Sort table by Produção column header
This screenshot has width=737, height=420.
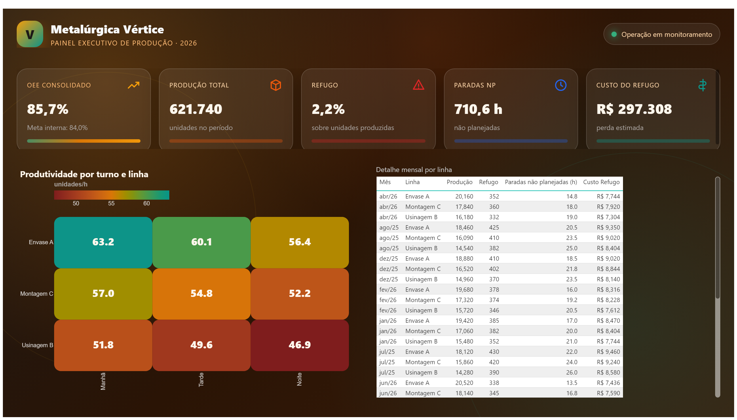pos(459,182)
